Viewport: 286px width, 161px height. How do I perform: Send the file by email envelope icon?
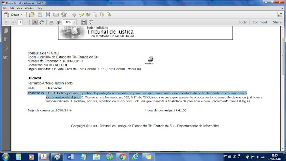pyautogui.click(x=56, y=15)
